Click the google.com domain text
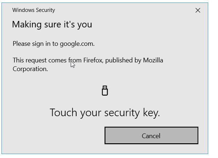Screen dimensions: 218x158 (x=77, y=44)
